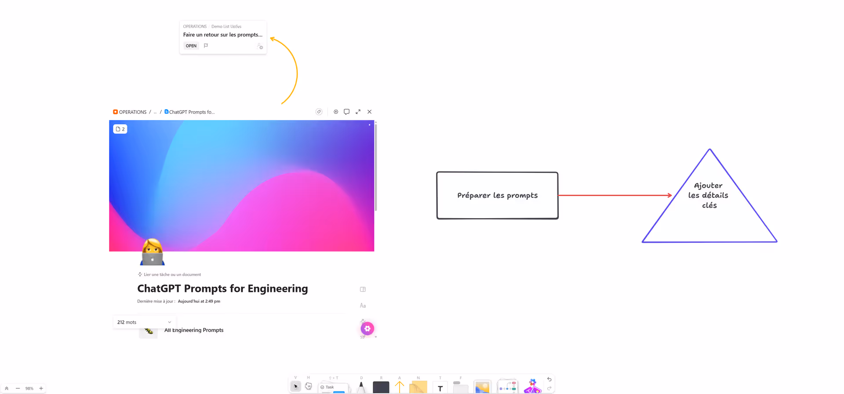The height and width of the screenshot is (394, 844).
Task: Select the yellow sticky note tool
Action: pos(418,387)
